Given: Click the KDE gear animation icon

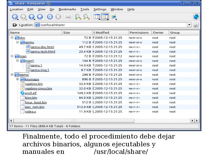Looking at the screenshot, I should click(196, 17).
